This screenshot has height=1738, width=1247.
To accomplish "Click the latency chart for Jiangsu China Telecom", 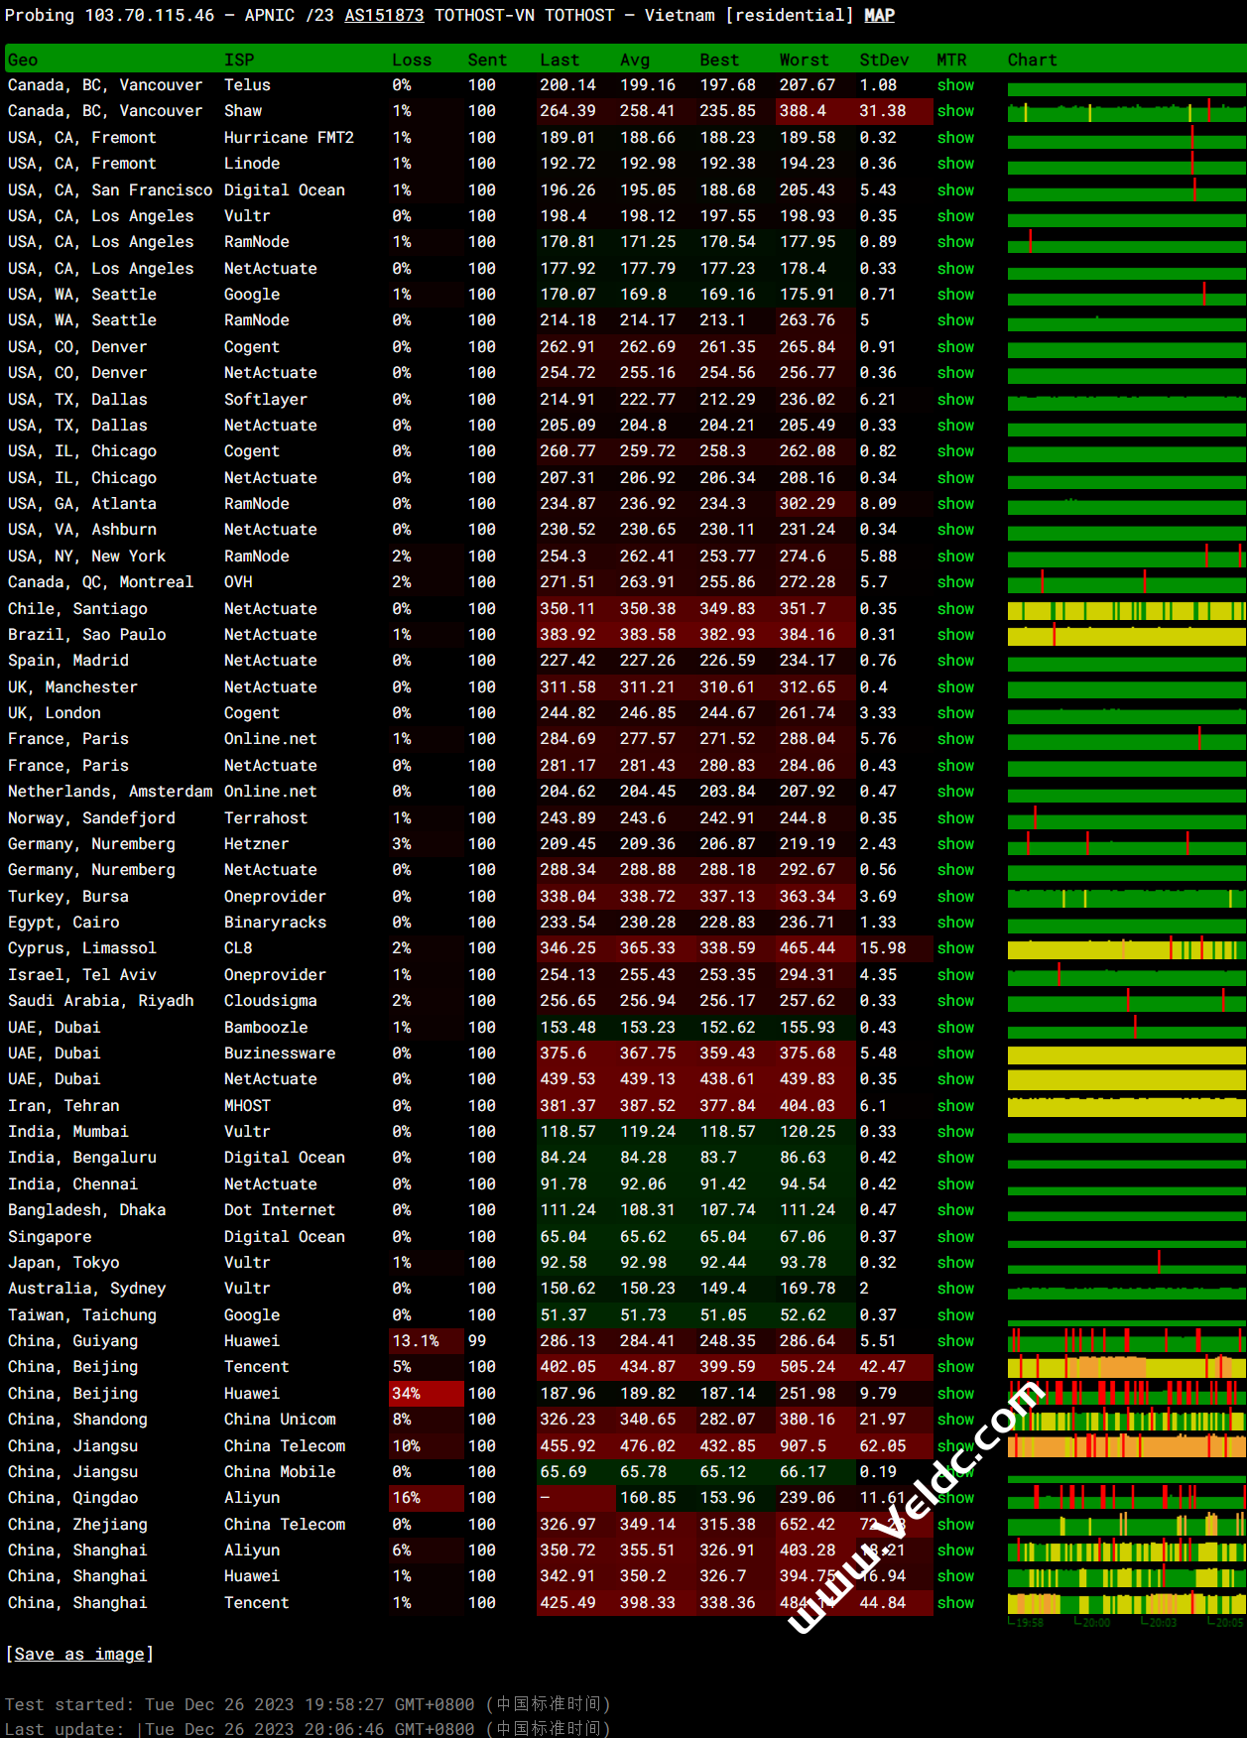I will coord(1126,1446).
